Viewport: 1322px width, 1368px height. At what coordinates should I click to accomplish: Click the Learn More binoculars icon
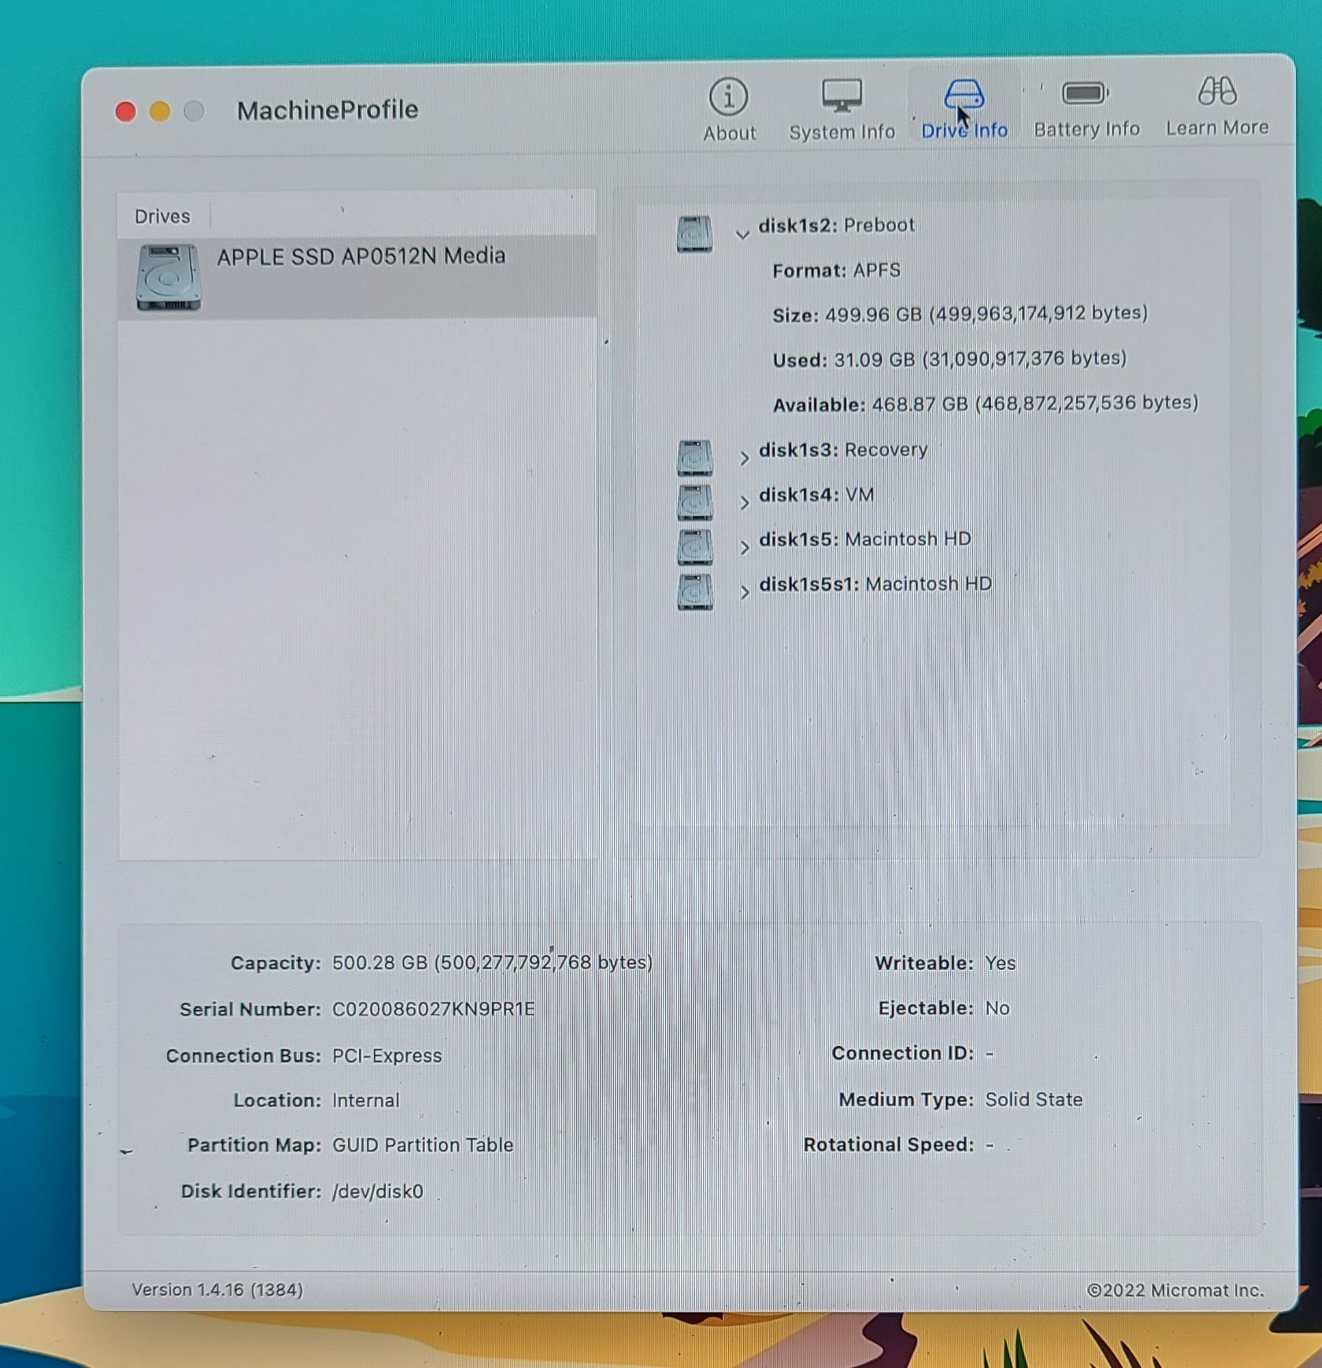point(1217,92)
